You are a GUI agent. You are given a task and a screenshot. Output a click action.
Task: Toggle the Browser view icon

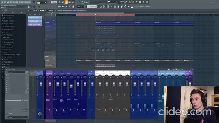click(115, 6)
